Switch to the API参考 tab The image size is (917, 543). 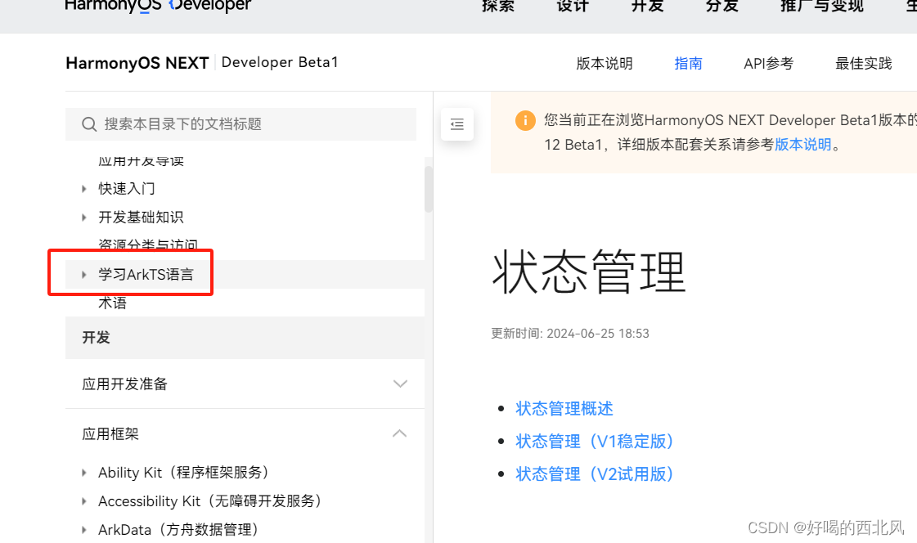click(768, 63)
